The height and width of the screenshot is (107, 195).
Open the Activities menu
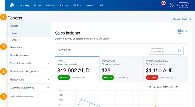(51, 5)
